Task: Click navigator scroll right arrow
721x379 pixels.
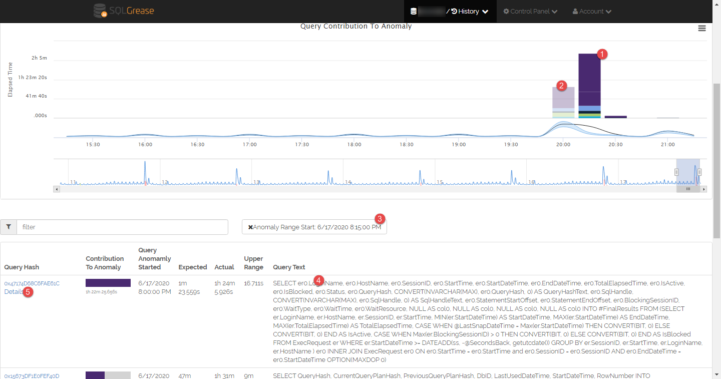Action: (703, 189)
